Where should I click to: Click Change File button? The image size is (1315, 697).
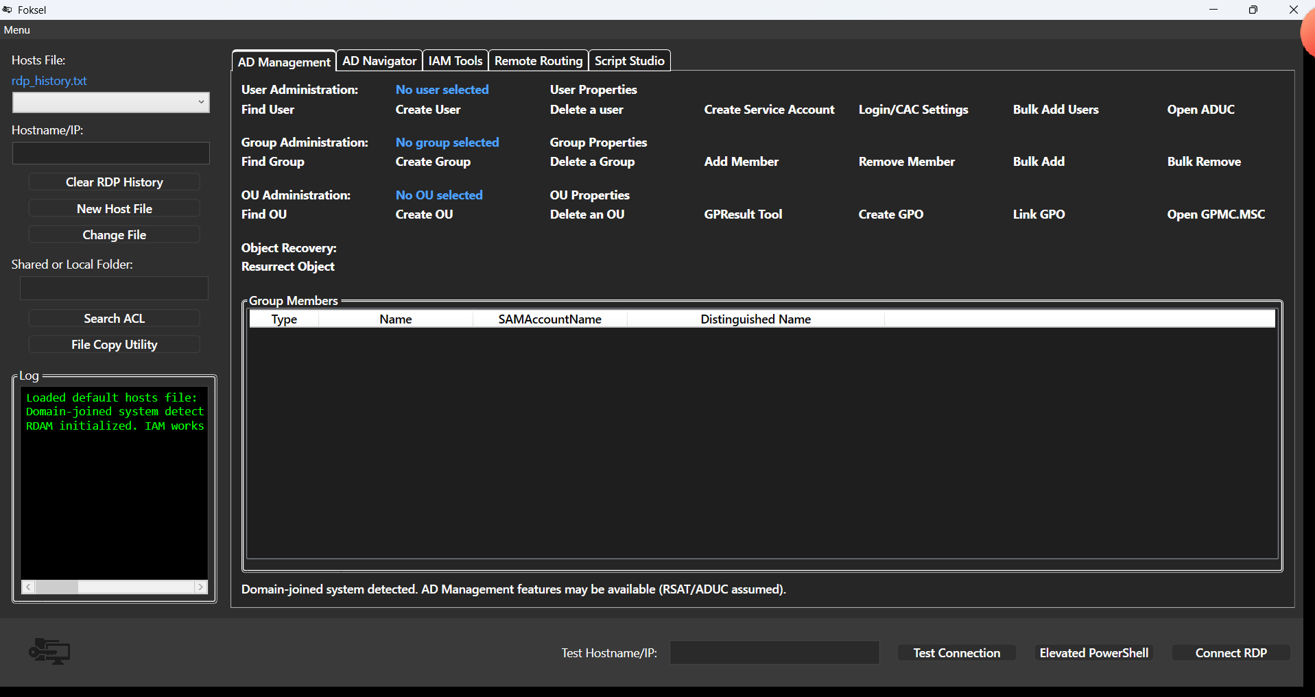pos(115,235)
